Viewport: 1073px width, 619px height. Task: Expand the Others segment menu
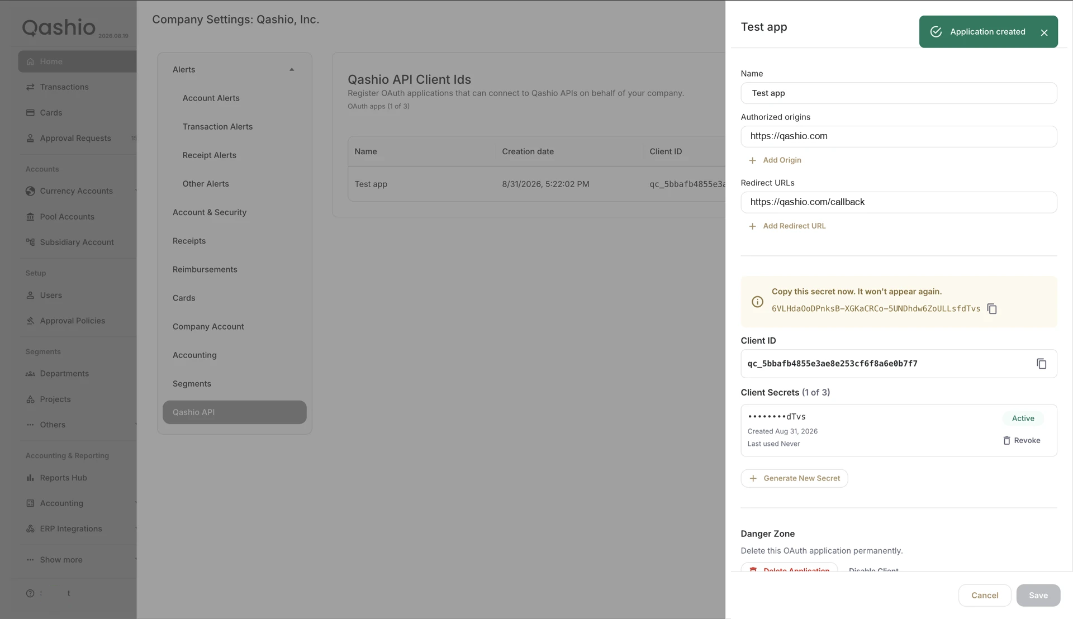click(x=77, y=425)
